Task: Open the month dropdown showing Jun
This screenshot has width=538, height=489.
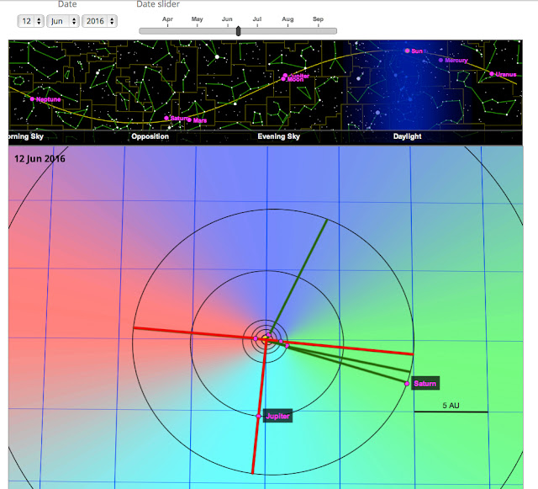Action: pos(63,21)
